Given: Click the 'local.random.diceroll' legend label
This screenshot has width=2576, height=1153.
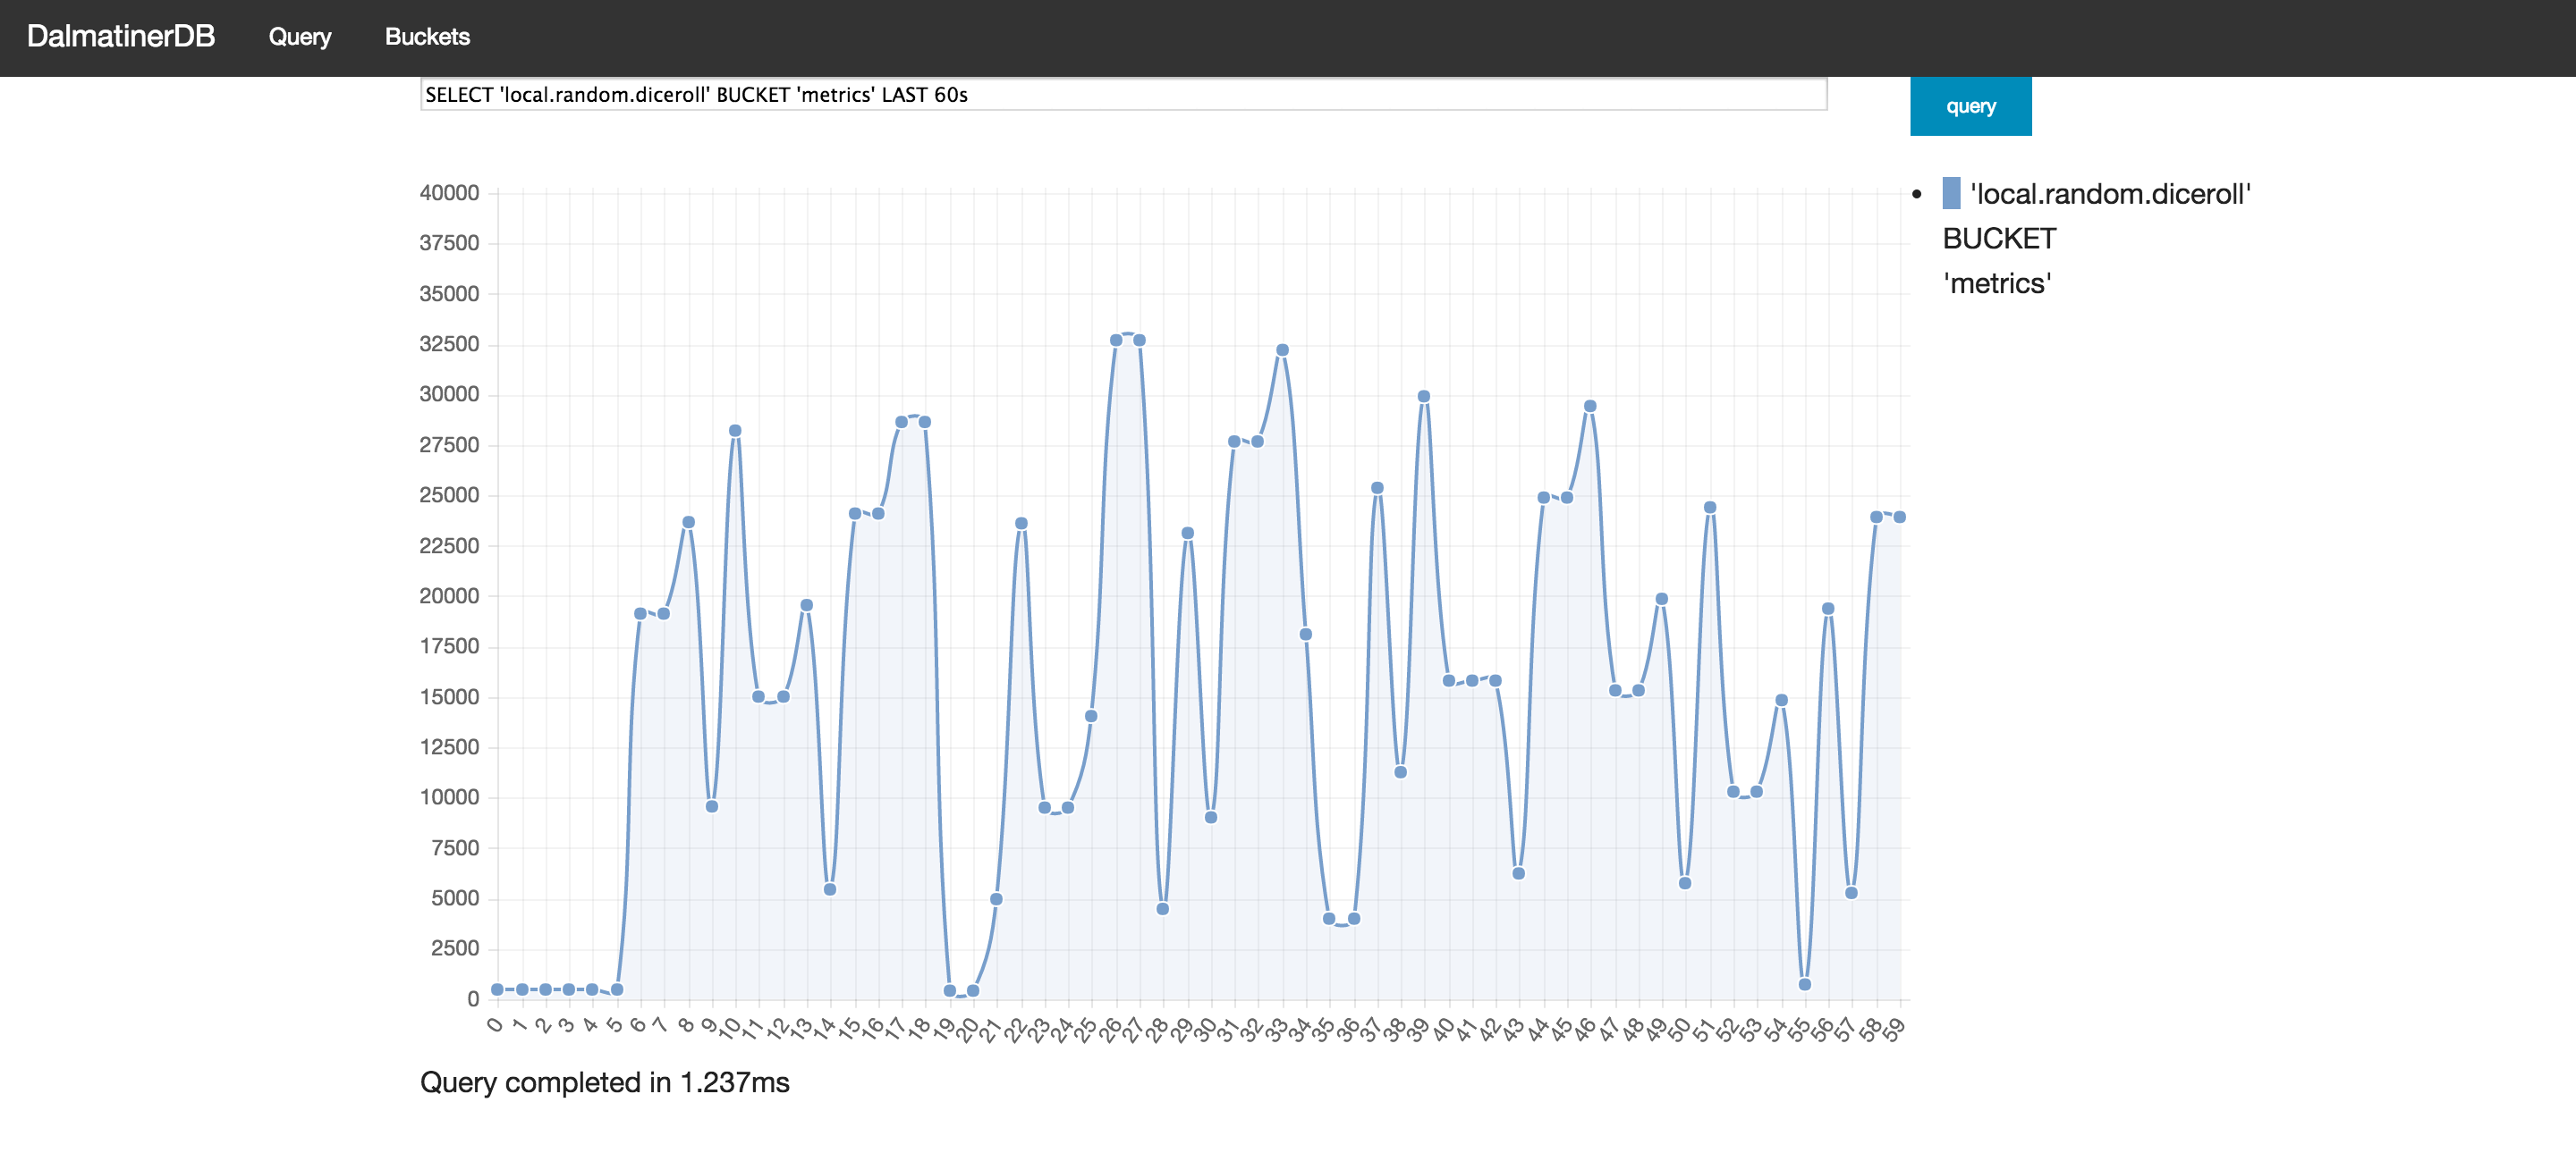Looking at the screenshot, I should 2110,194.
